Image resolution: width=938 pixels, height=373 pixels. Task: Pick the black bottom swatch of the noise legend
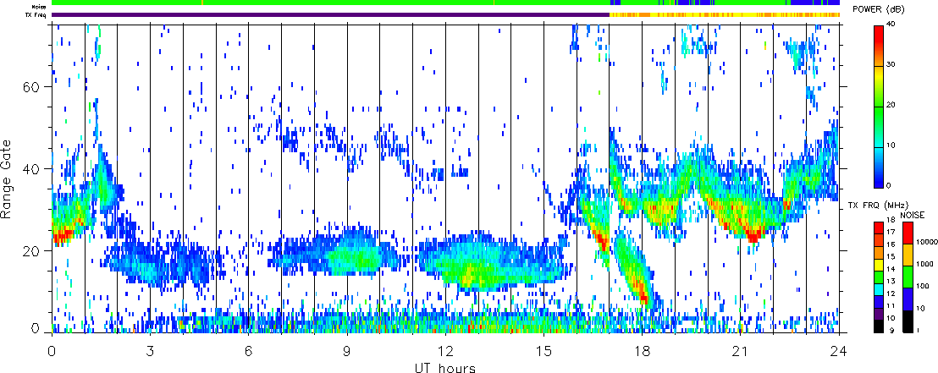tap(908, 321)
